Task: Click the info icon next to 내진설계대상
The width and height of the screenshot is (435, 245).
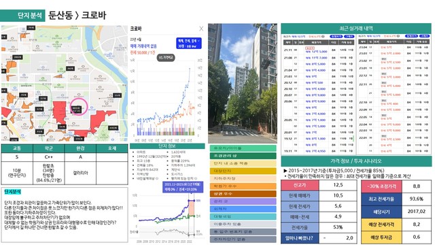Action: 157,178
